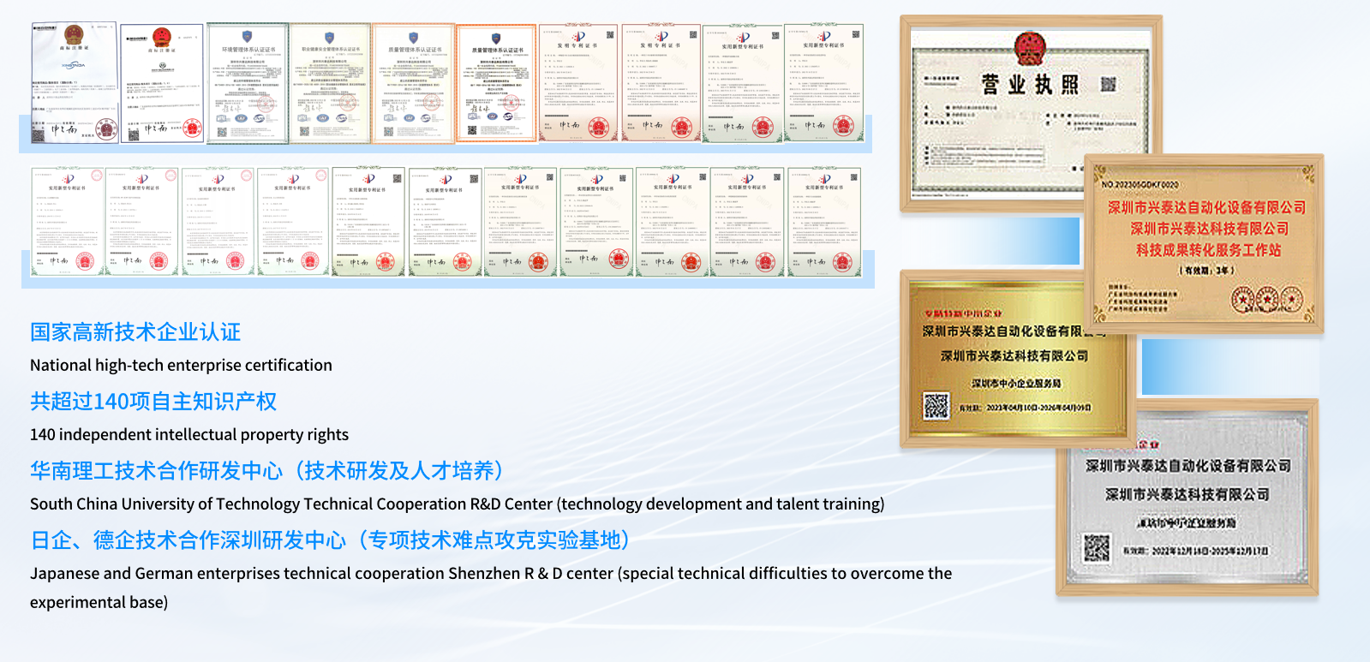1370x662 pixels.
Task: Click the first trademark registration certificate in top row
Action: pos(75,83)
